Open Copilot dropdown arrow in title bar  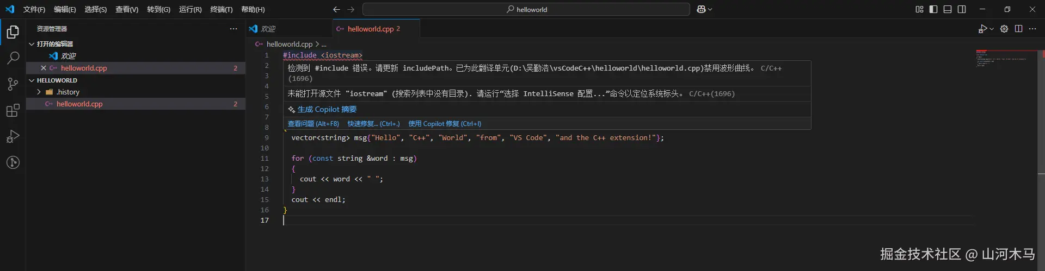pos(710,9)
